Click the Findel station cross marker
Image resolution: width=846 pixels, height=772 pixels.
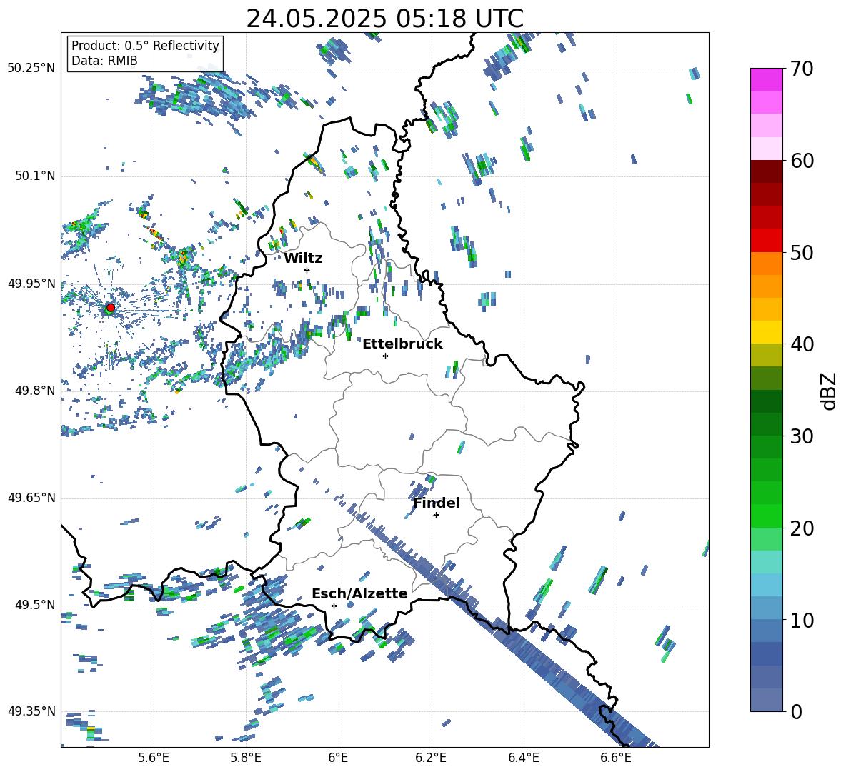[x=436, y=516]
